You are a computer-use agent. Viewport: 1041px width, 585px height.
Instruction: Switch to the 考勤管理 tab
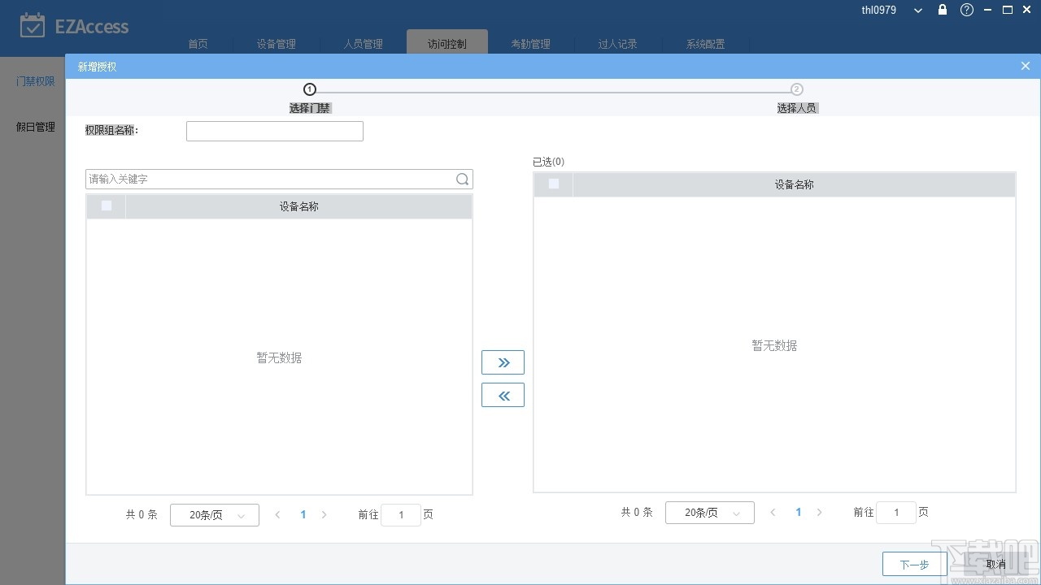(x=530, y=44)
